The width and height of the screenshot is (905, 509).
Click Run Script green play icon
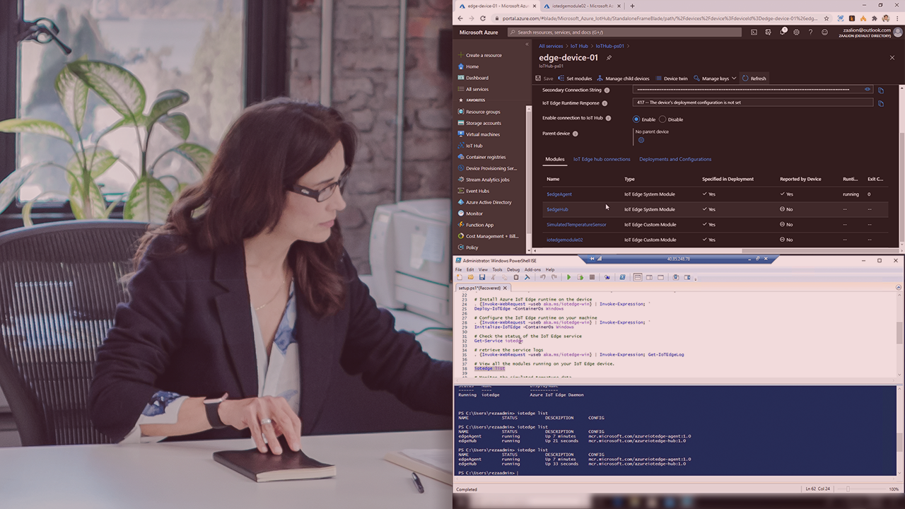568,278
